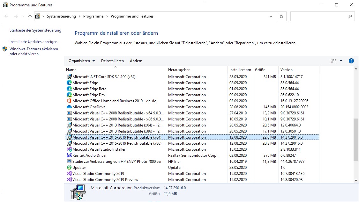
Task: Navigate to Systemsteuerung breadcrumb
Action: [61, 16]
